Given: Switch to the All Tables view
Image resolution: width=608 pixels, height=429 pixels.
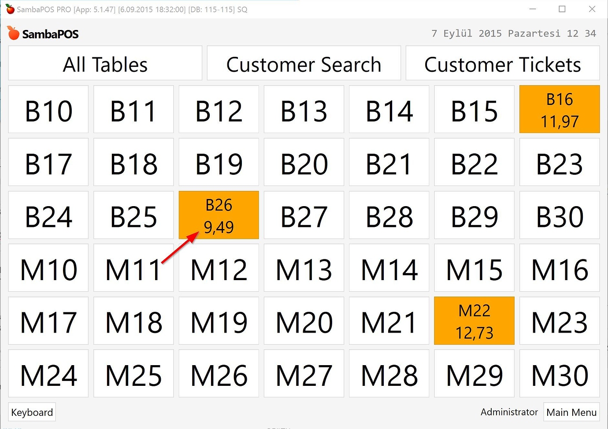Looking at the screenshot, I should coord(104,63).
